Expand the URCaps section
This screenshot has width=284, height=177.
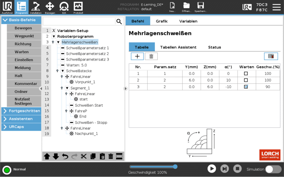21,127
